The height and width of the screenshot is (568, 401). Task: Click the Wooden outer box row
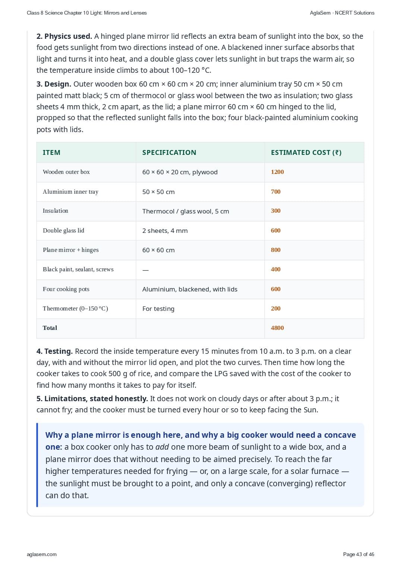[200, 172]
